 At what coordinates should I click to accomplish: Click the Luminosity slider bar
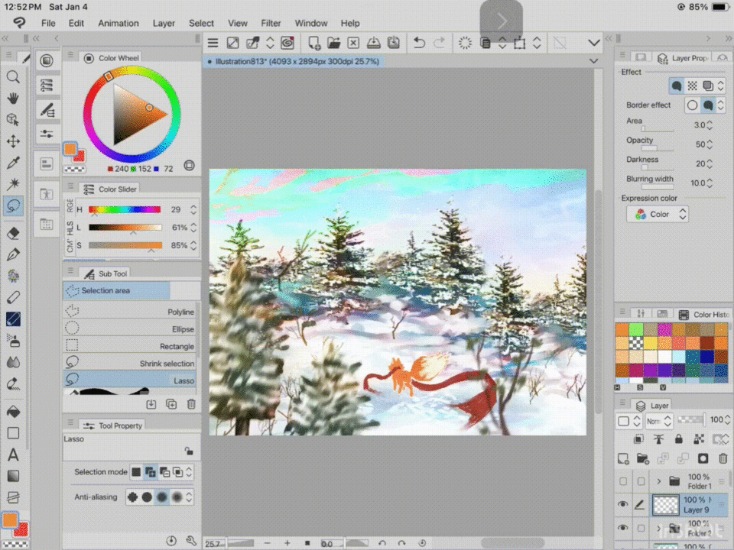tap(125, 228)
